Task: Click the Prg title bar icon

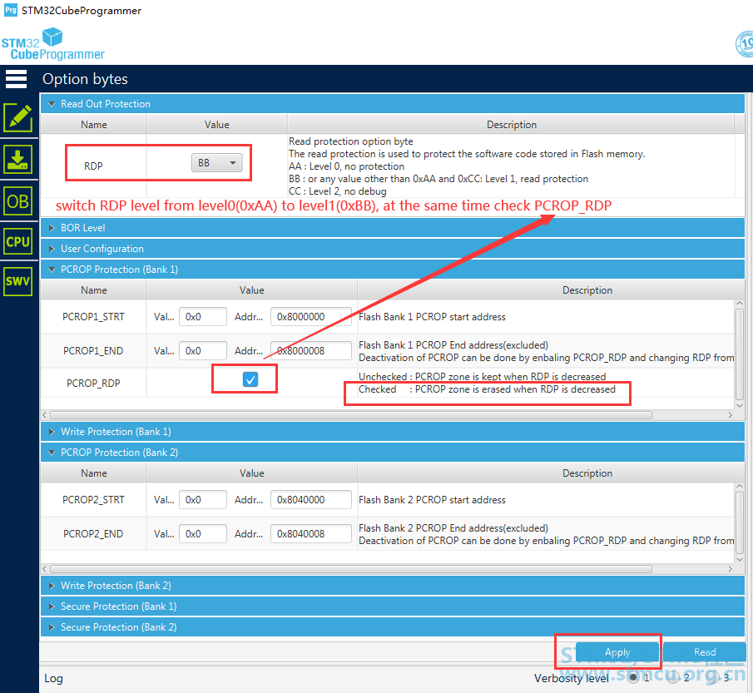Action: [x=11, y=10]
